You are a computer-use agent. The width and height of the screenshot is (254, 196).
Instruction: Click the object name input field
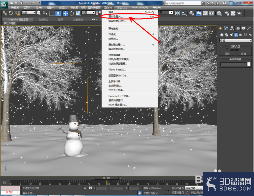(x=233, y=64)
